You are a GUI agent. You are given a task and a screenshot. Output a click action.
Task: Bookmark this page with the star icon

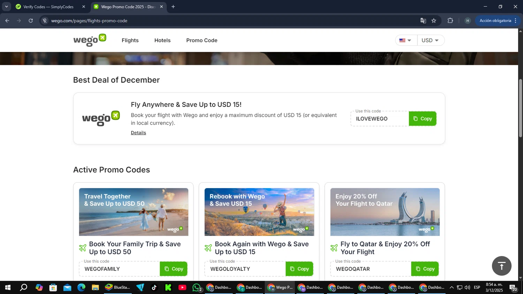(434, 21)
